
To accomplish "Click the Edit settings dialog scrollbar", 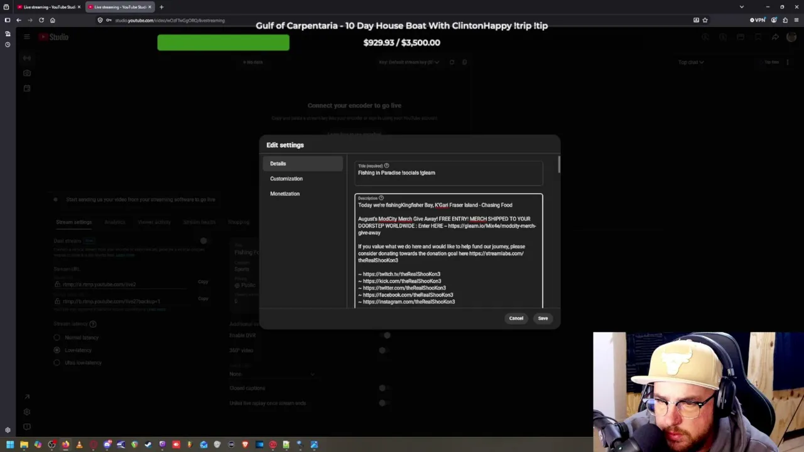I will point(558,166).
